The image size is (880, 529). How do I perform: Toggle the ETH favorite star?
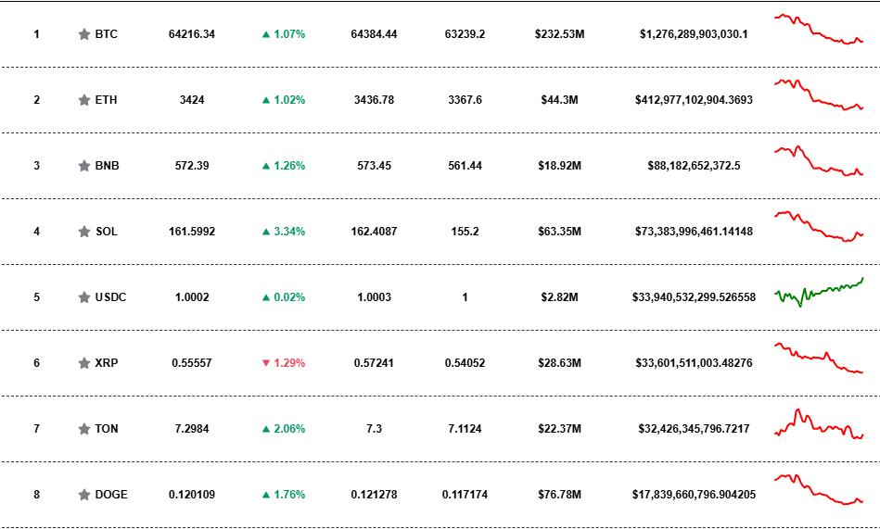(x=84, y=100)
